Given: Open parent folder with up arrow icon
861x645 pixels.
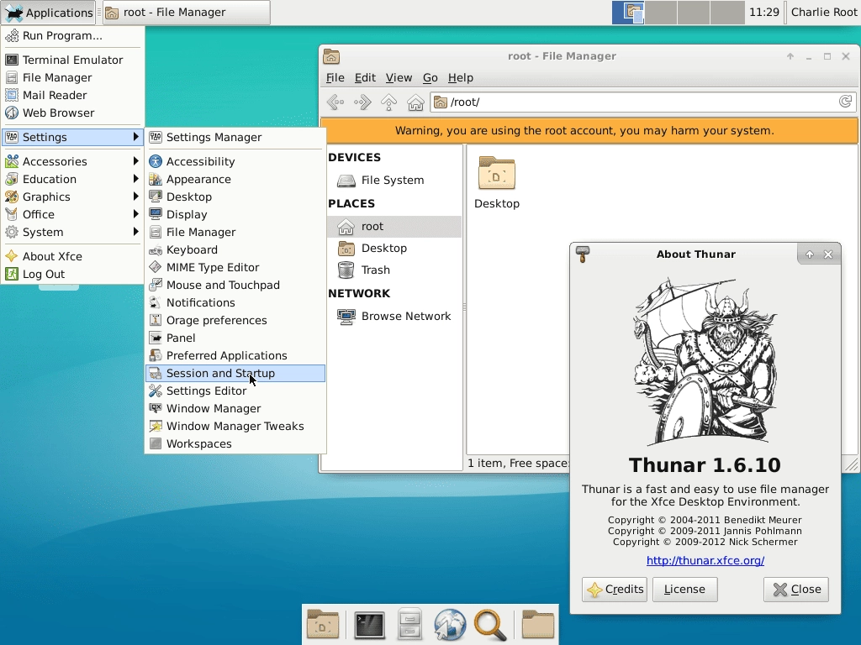Looking at the screenshot, I should tap(388, 102).
